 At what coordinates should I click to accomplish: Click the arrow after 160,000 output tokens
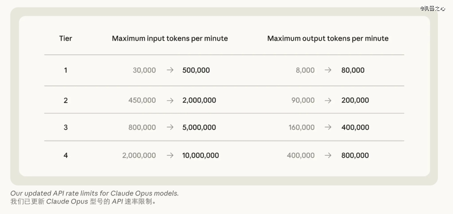pyautogui.click(x=328, y=127)
